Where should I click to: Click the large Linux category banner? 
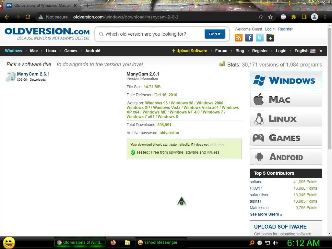click(x=286, y=118)
